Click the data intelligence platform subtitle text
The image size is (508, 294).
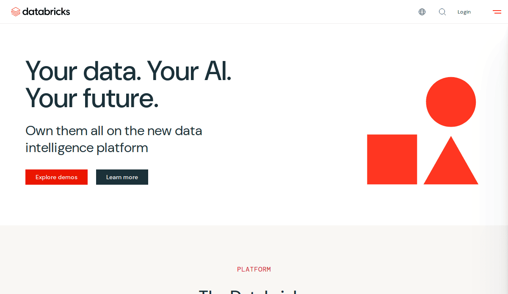(x=113, y=139)
